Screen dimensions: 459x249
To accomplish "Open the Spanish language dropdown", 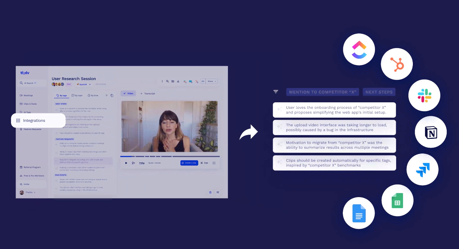I will click(x=84, y=84).
